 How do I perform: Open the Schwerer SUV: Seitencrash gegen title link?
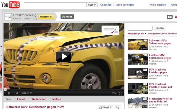click(x=160, y=42)
